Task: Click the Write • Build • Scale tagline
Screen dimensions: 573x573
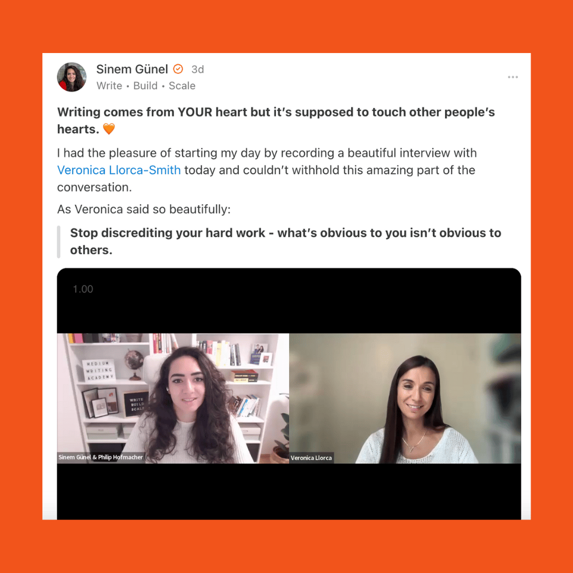Action: point(146,86)
